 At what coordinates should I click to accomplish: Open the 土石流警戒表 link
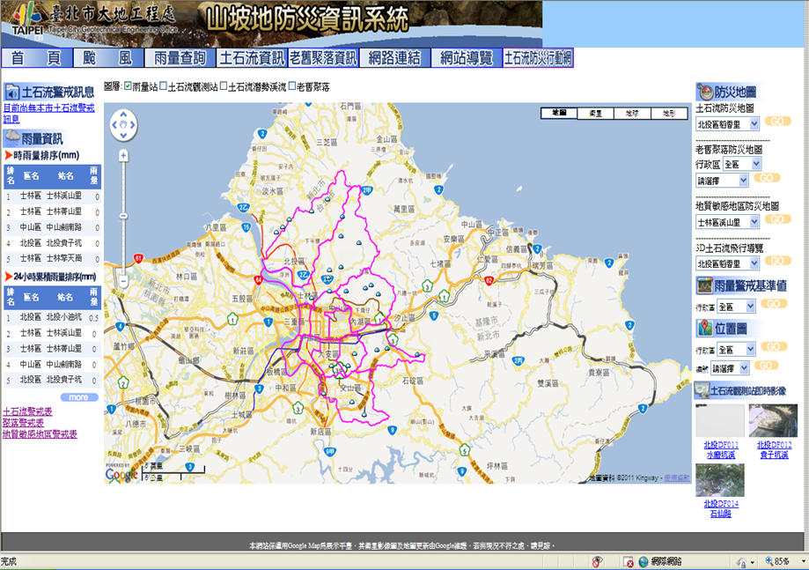click(27, 411)
